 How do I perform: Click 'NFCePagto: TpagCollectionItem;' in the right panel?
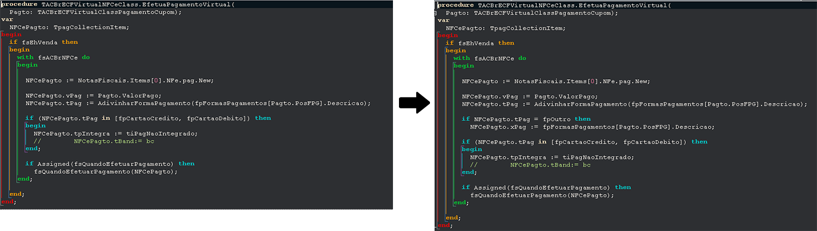coord(506,28)
